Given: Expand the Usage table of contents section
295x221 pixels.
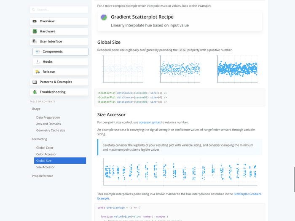Looking at the screenshot, I should pyautogui.click(x=36, y=109).
